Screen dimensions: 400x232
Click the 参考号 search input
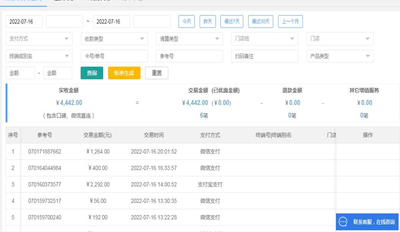(x=189, y=56)
